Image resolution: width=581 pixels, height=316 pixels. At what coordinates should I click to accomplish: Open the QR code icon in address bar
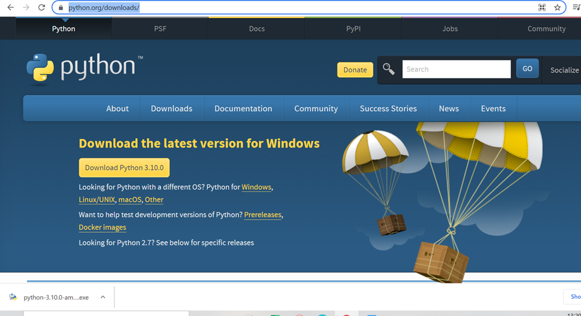click(541, 7)
